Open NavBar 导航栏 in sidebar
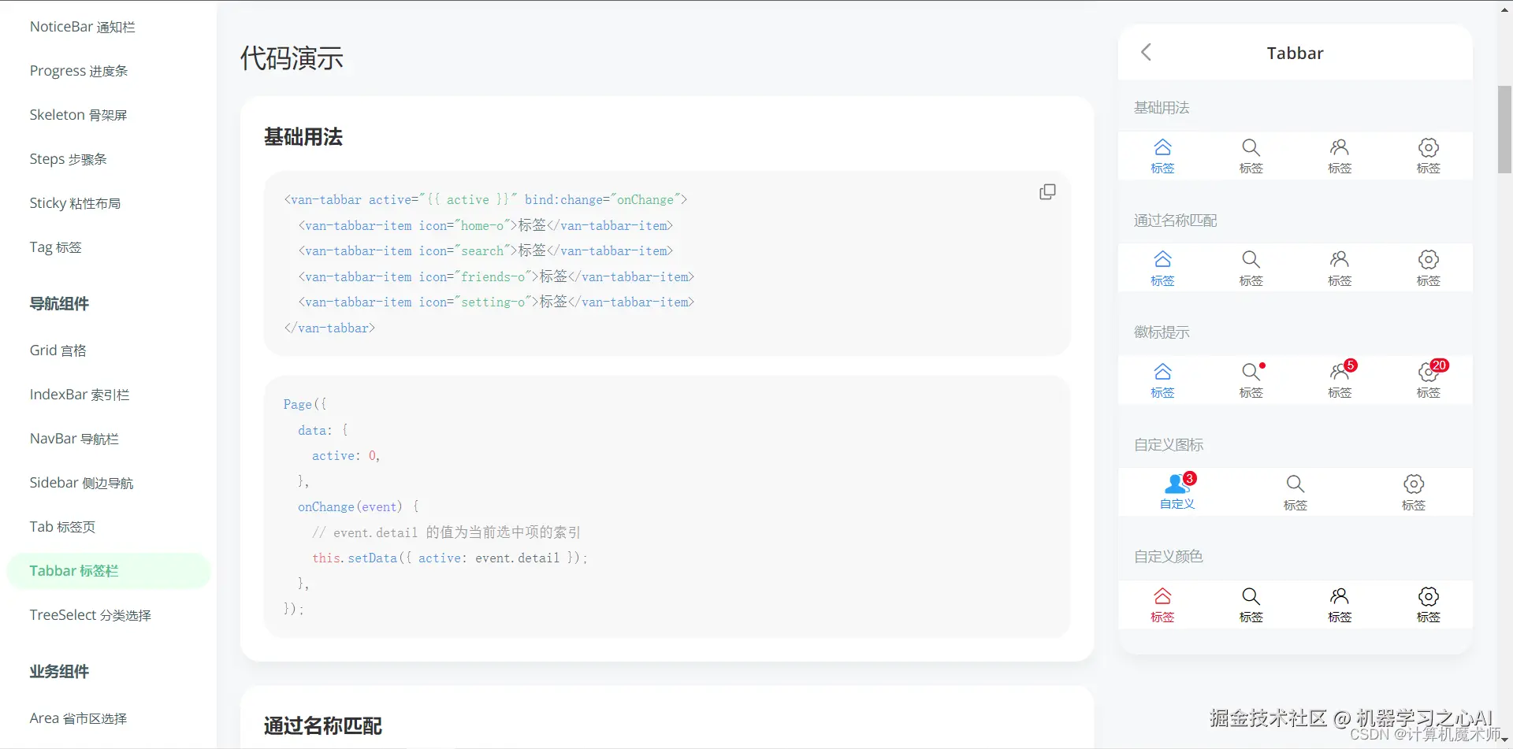The image size is (1513, 749). click(x=75, y=439)
